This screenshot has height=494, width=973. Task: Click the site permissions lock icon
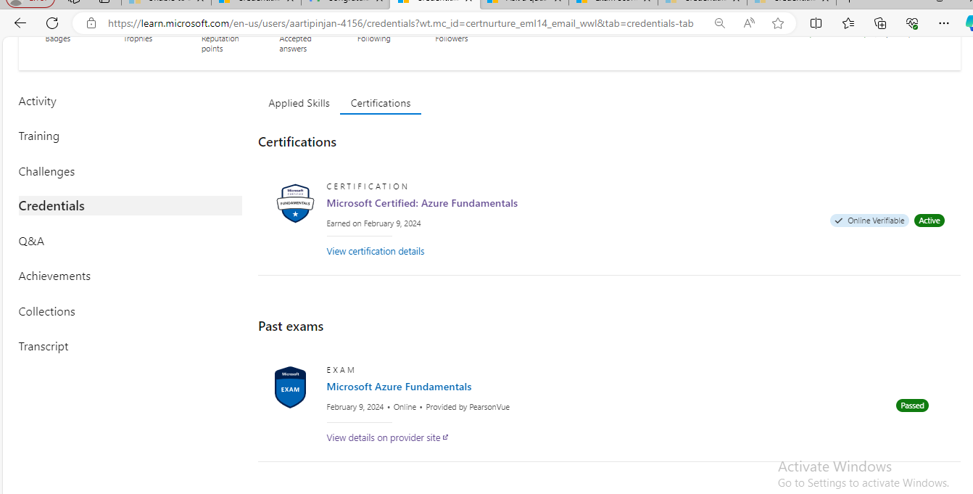(x=91, y=22)
